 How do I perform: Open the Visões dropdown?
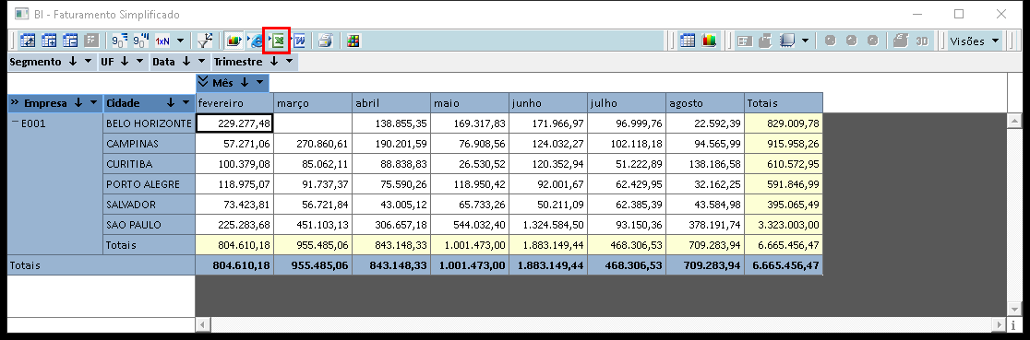[975, 41]
